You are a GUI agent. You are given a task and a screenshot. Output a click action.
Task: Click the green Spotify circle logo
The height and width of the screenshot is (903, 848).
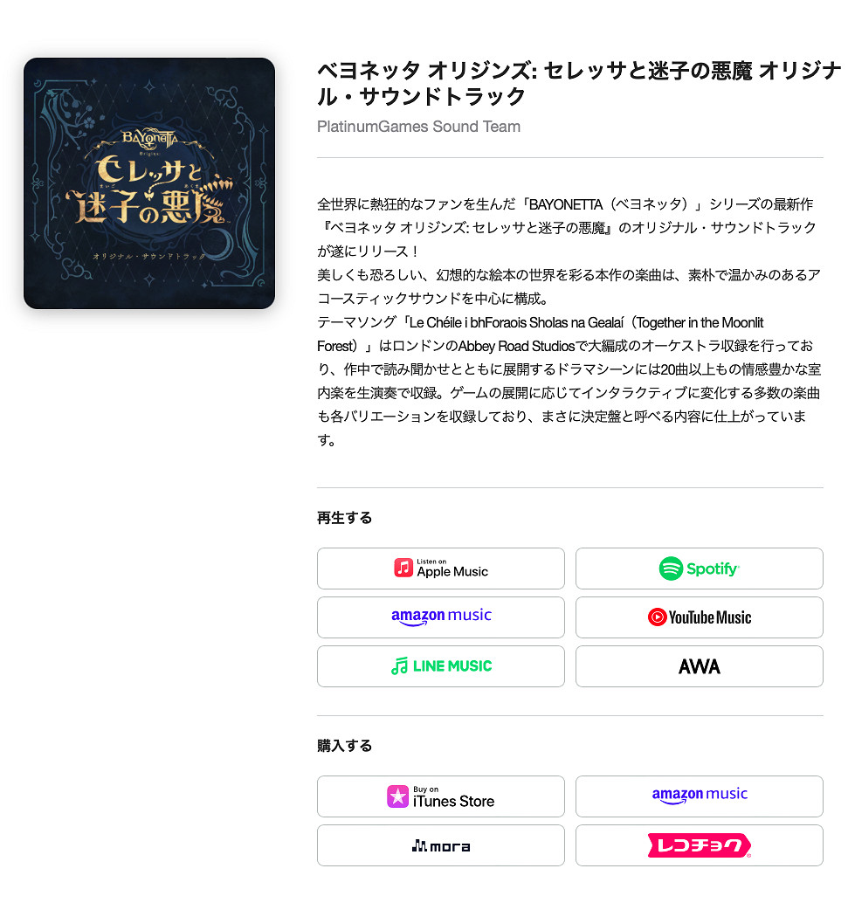click(671, 569)
